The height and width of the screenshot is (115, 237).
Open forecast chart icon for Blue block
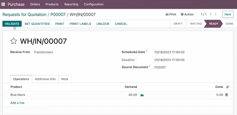click(x=142, y=95)
